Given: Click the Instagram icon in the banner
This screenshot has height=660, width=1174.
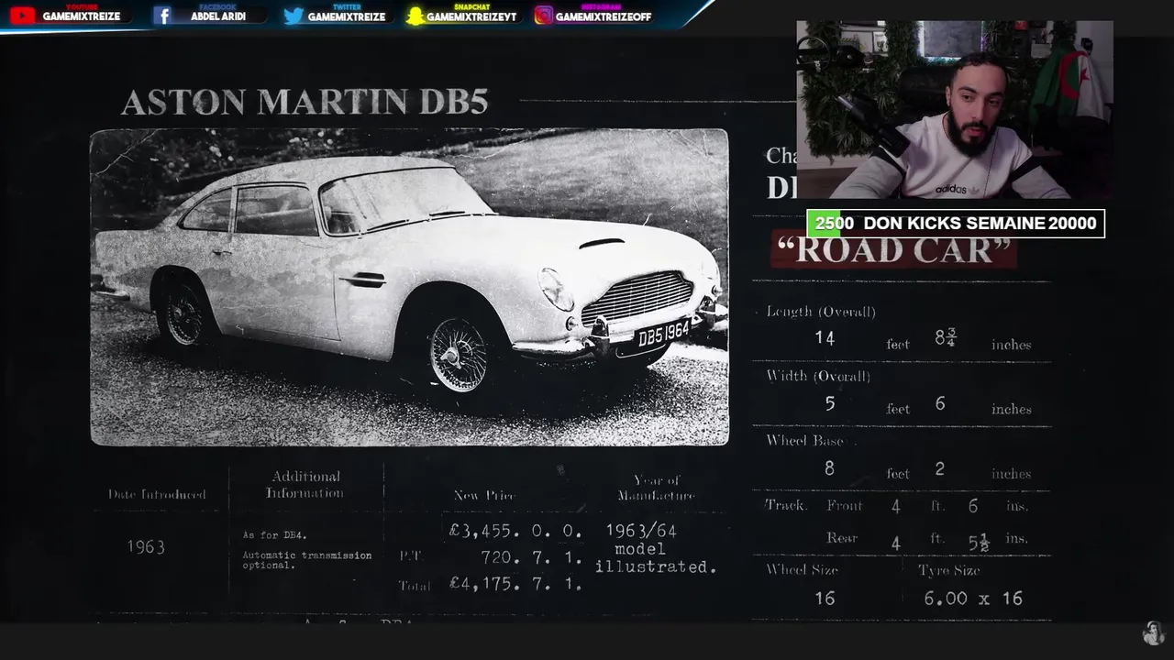Looking at the screenshot, I should click(544, 16).
